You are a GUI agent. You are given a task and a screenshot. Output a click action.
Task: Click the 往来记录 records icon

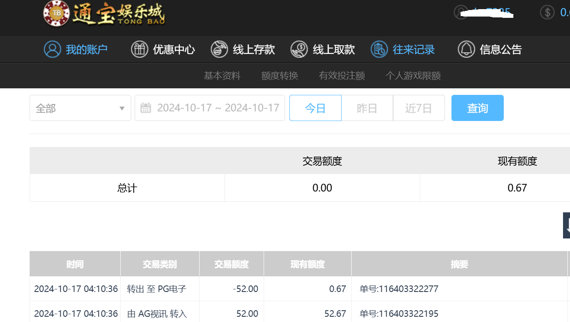pyautogui.click(x=379, y=49)
